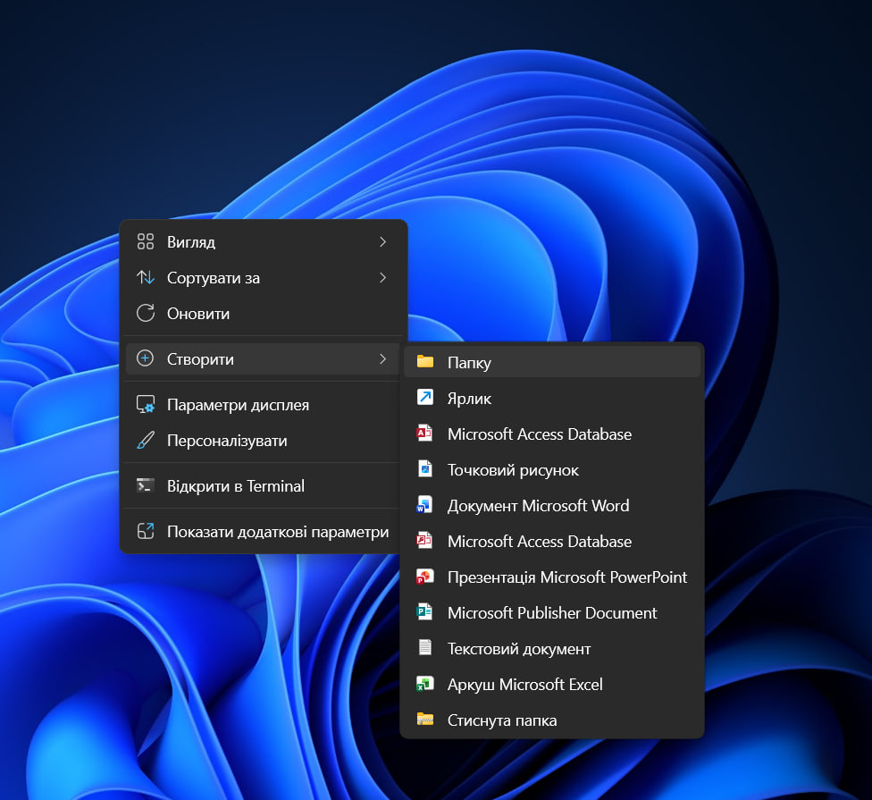Click the shortcut arrow icon for Ярлик

click(425, 397)
